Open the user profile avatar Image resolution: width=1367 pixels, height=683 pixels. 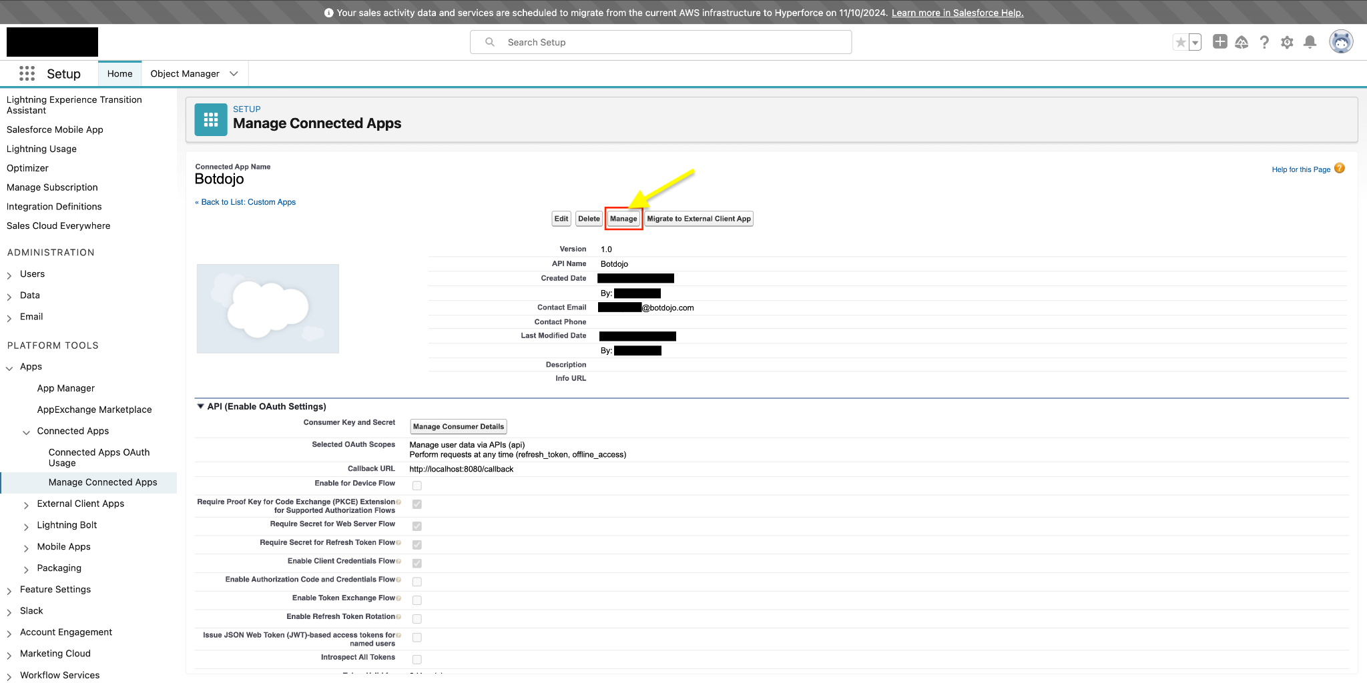(1341, 42)
